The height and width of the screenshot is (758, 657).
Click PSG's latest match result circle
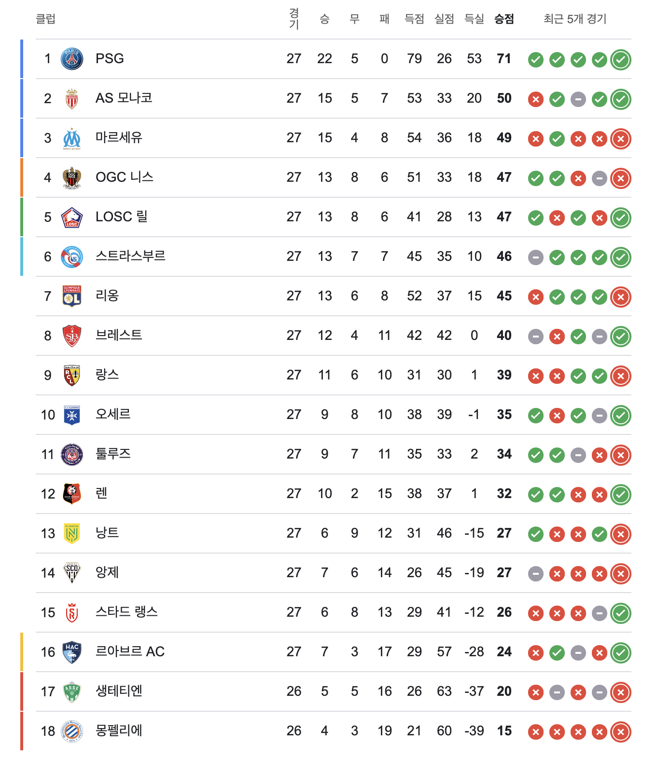[621, 60]
